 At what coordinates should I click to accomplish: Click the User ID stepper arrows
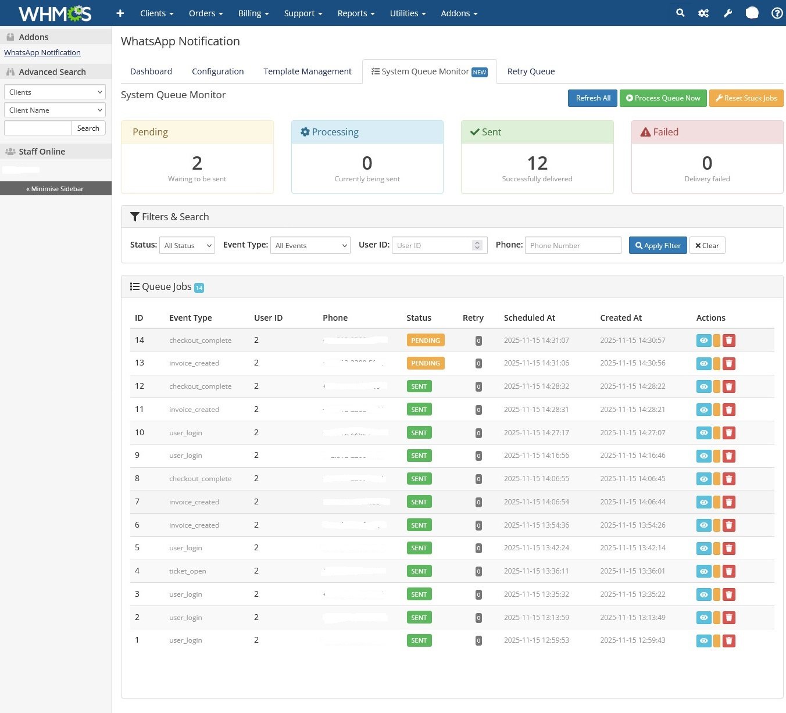(x=477, y=245)
